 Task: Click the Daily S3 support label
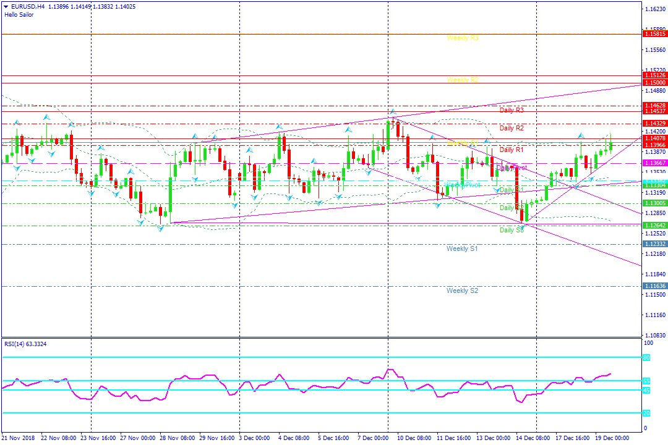pos(512,230)
